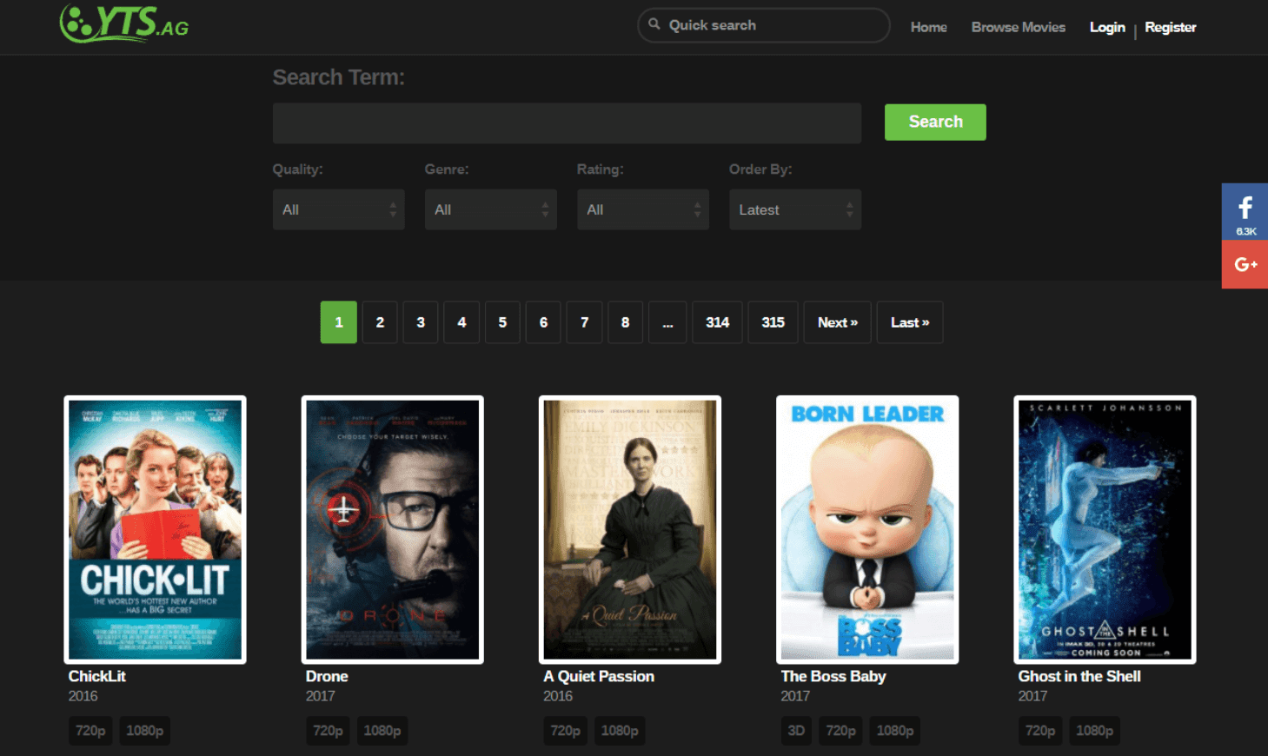Screen dimensions: 1268x756
Task: Click the 2016 year under ChickLit
Action: pos(83,696)
